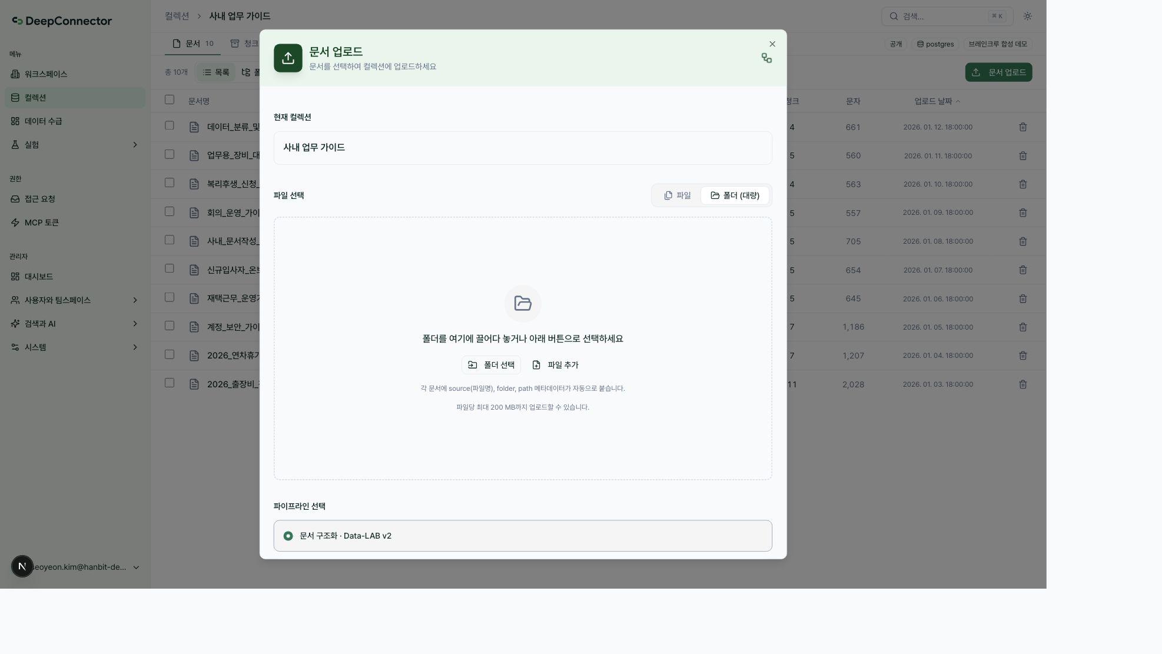Click the 공개 badge

point(896,44)
